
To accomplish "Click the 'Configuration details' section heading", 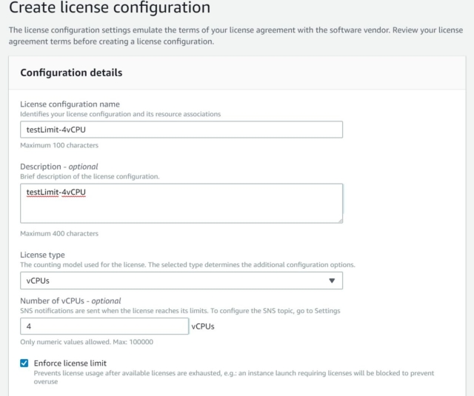I will pos(71,73).
